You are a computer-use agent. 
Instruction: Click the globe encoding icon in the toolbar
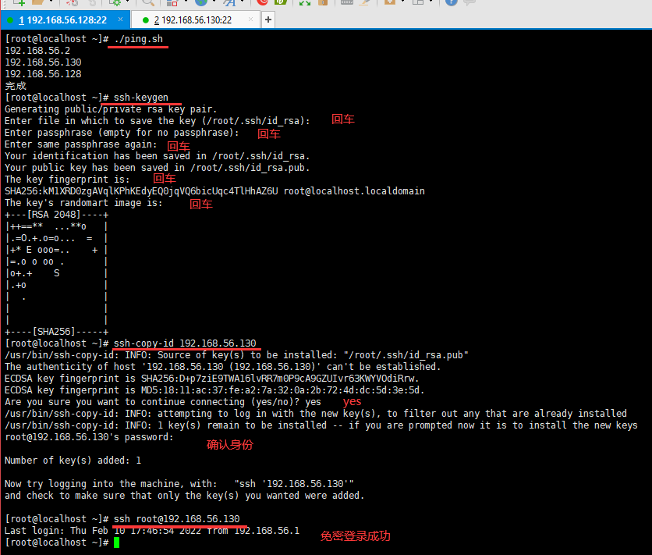coord(201,2)
